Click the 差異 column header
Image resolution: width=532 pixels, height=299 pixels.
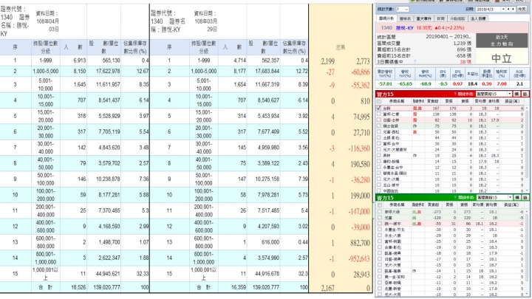(x=341, y=48)
